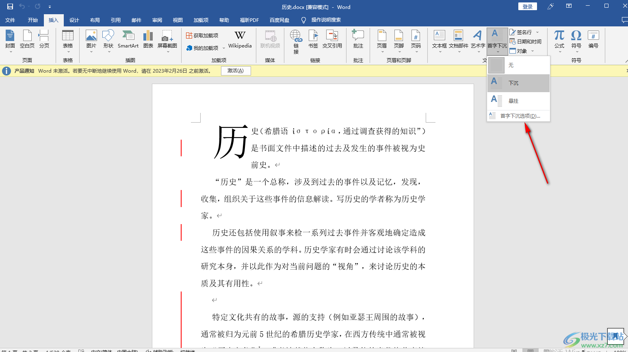Expand the Object (对象) dropdown arrow
Screen dimensions: 628x352
(533, 51)
